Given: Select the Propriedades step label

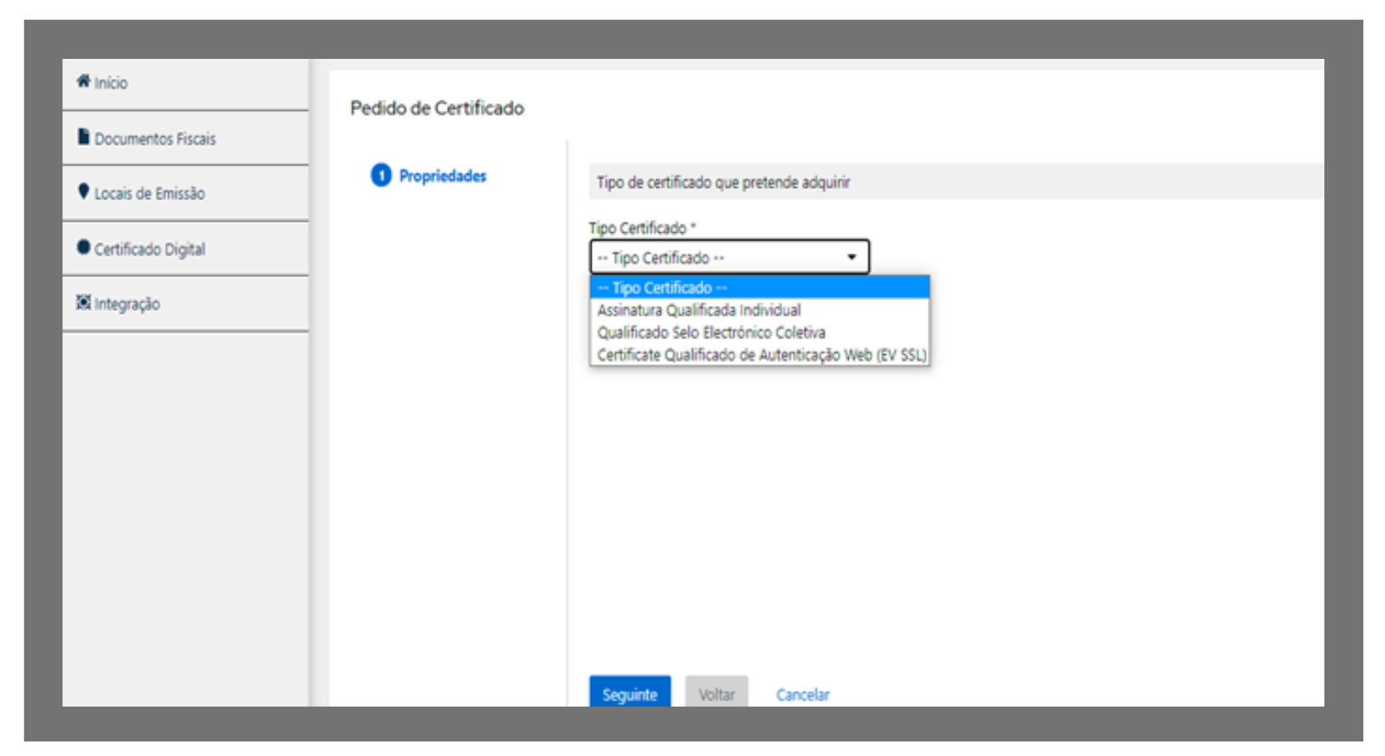Looking at the screenshot, I should [443, 176].
